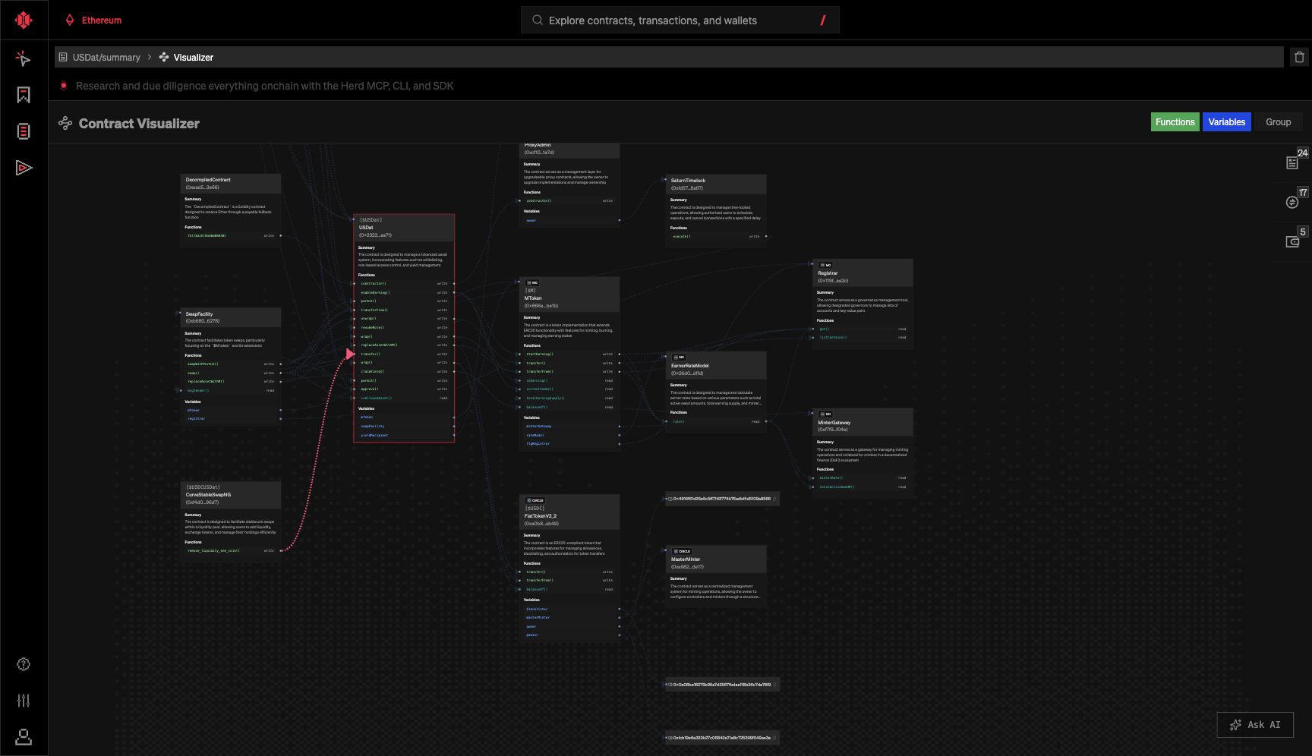Select the MinterGateway node header
The image size is (1312, 756).
click(863, 422)
